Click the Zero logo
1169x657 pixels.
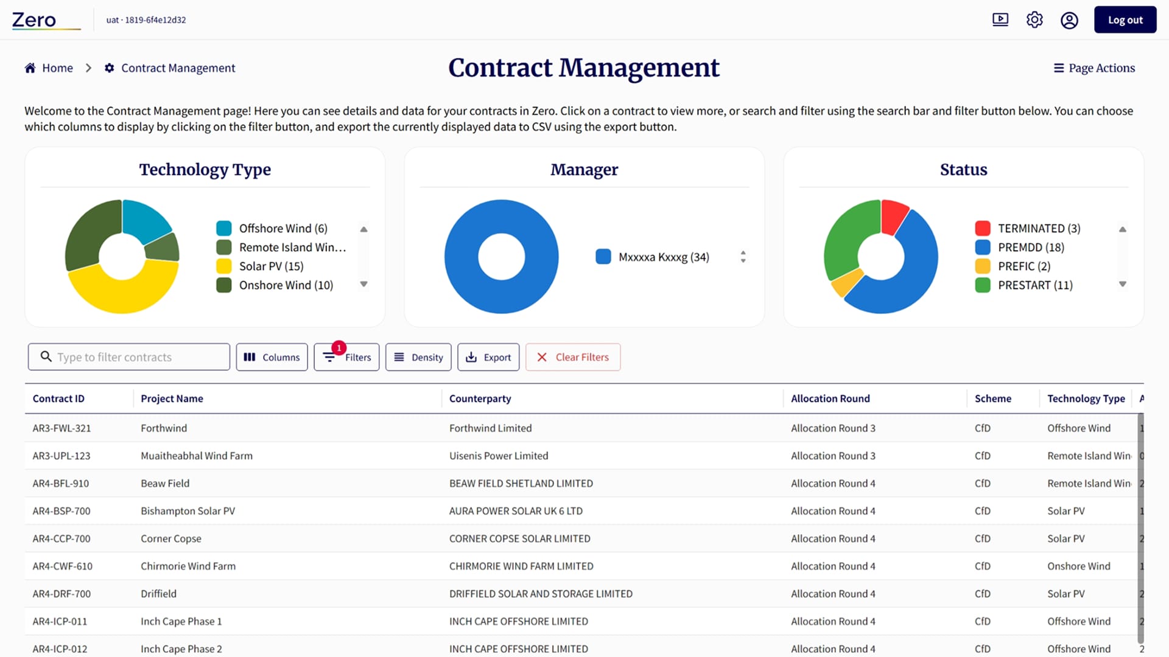coord(35,20)
